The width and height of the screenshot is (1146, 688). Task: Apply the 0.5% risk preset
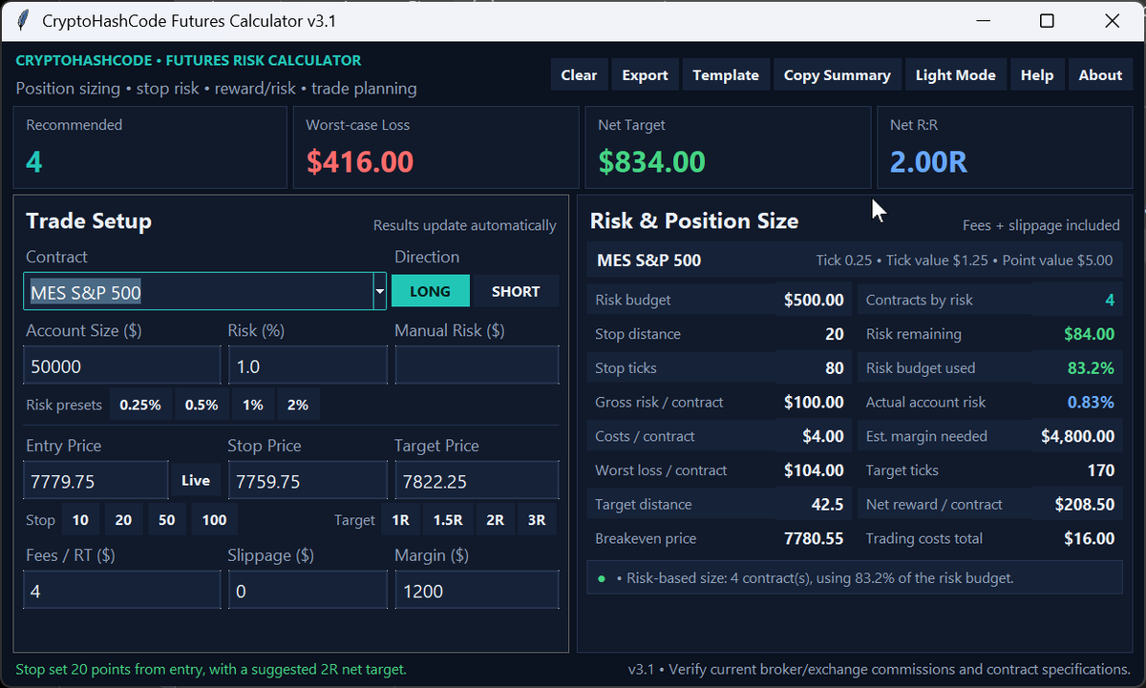click(x=202, y=405)
